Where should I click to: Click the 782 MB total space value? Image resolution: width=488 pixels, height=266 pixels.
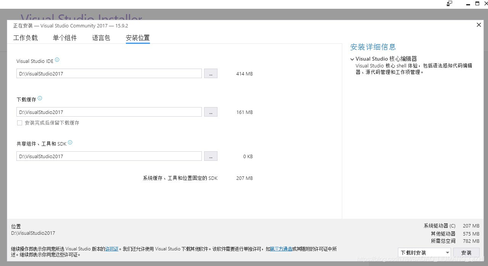[471, 241]
